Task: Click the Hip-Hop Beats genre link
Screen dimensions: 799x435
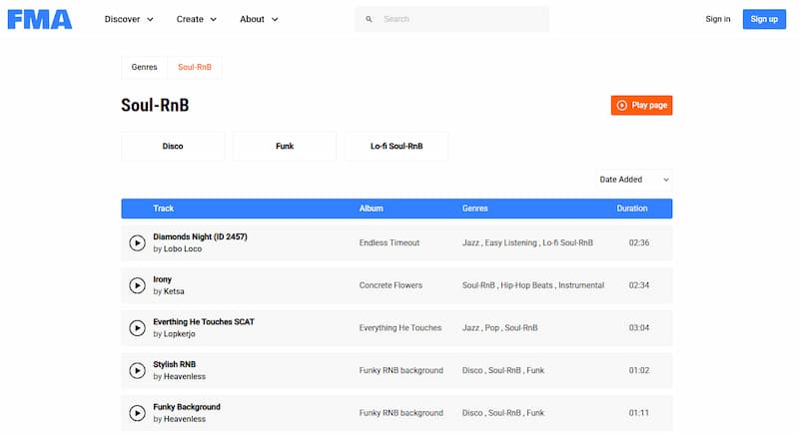Action: pos(526,285)
